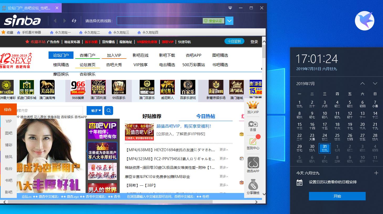The image size is (383, 214).
Task: Open the 电台精选 navigation item
Action: (167, 65)
